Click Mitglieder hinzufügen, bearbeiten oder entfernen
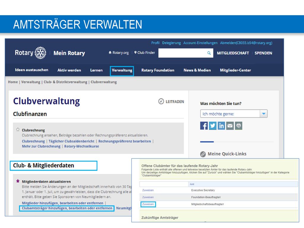This screenshot has height=228, width=304. pos(62,203)
